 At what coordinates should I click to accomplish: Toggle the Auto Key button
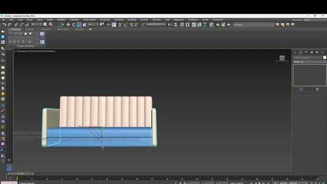point(284,183)
